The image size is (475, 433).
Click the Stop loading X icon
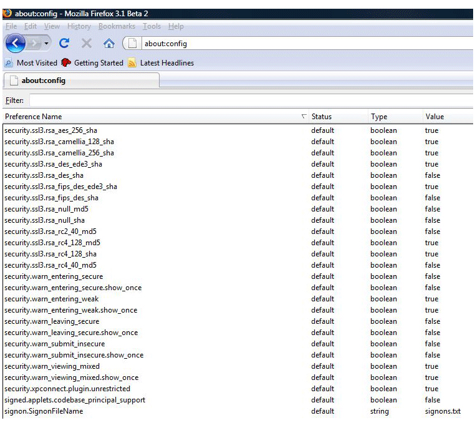click(87, 44)
